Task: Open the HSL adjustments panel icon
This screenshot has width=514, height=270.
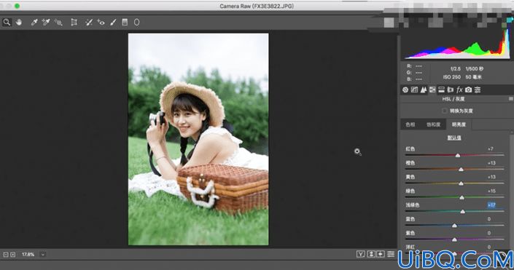Action: 432,90
